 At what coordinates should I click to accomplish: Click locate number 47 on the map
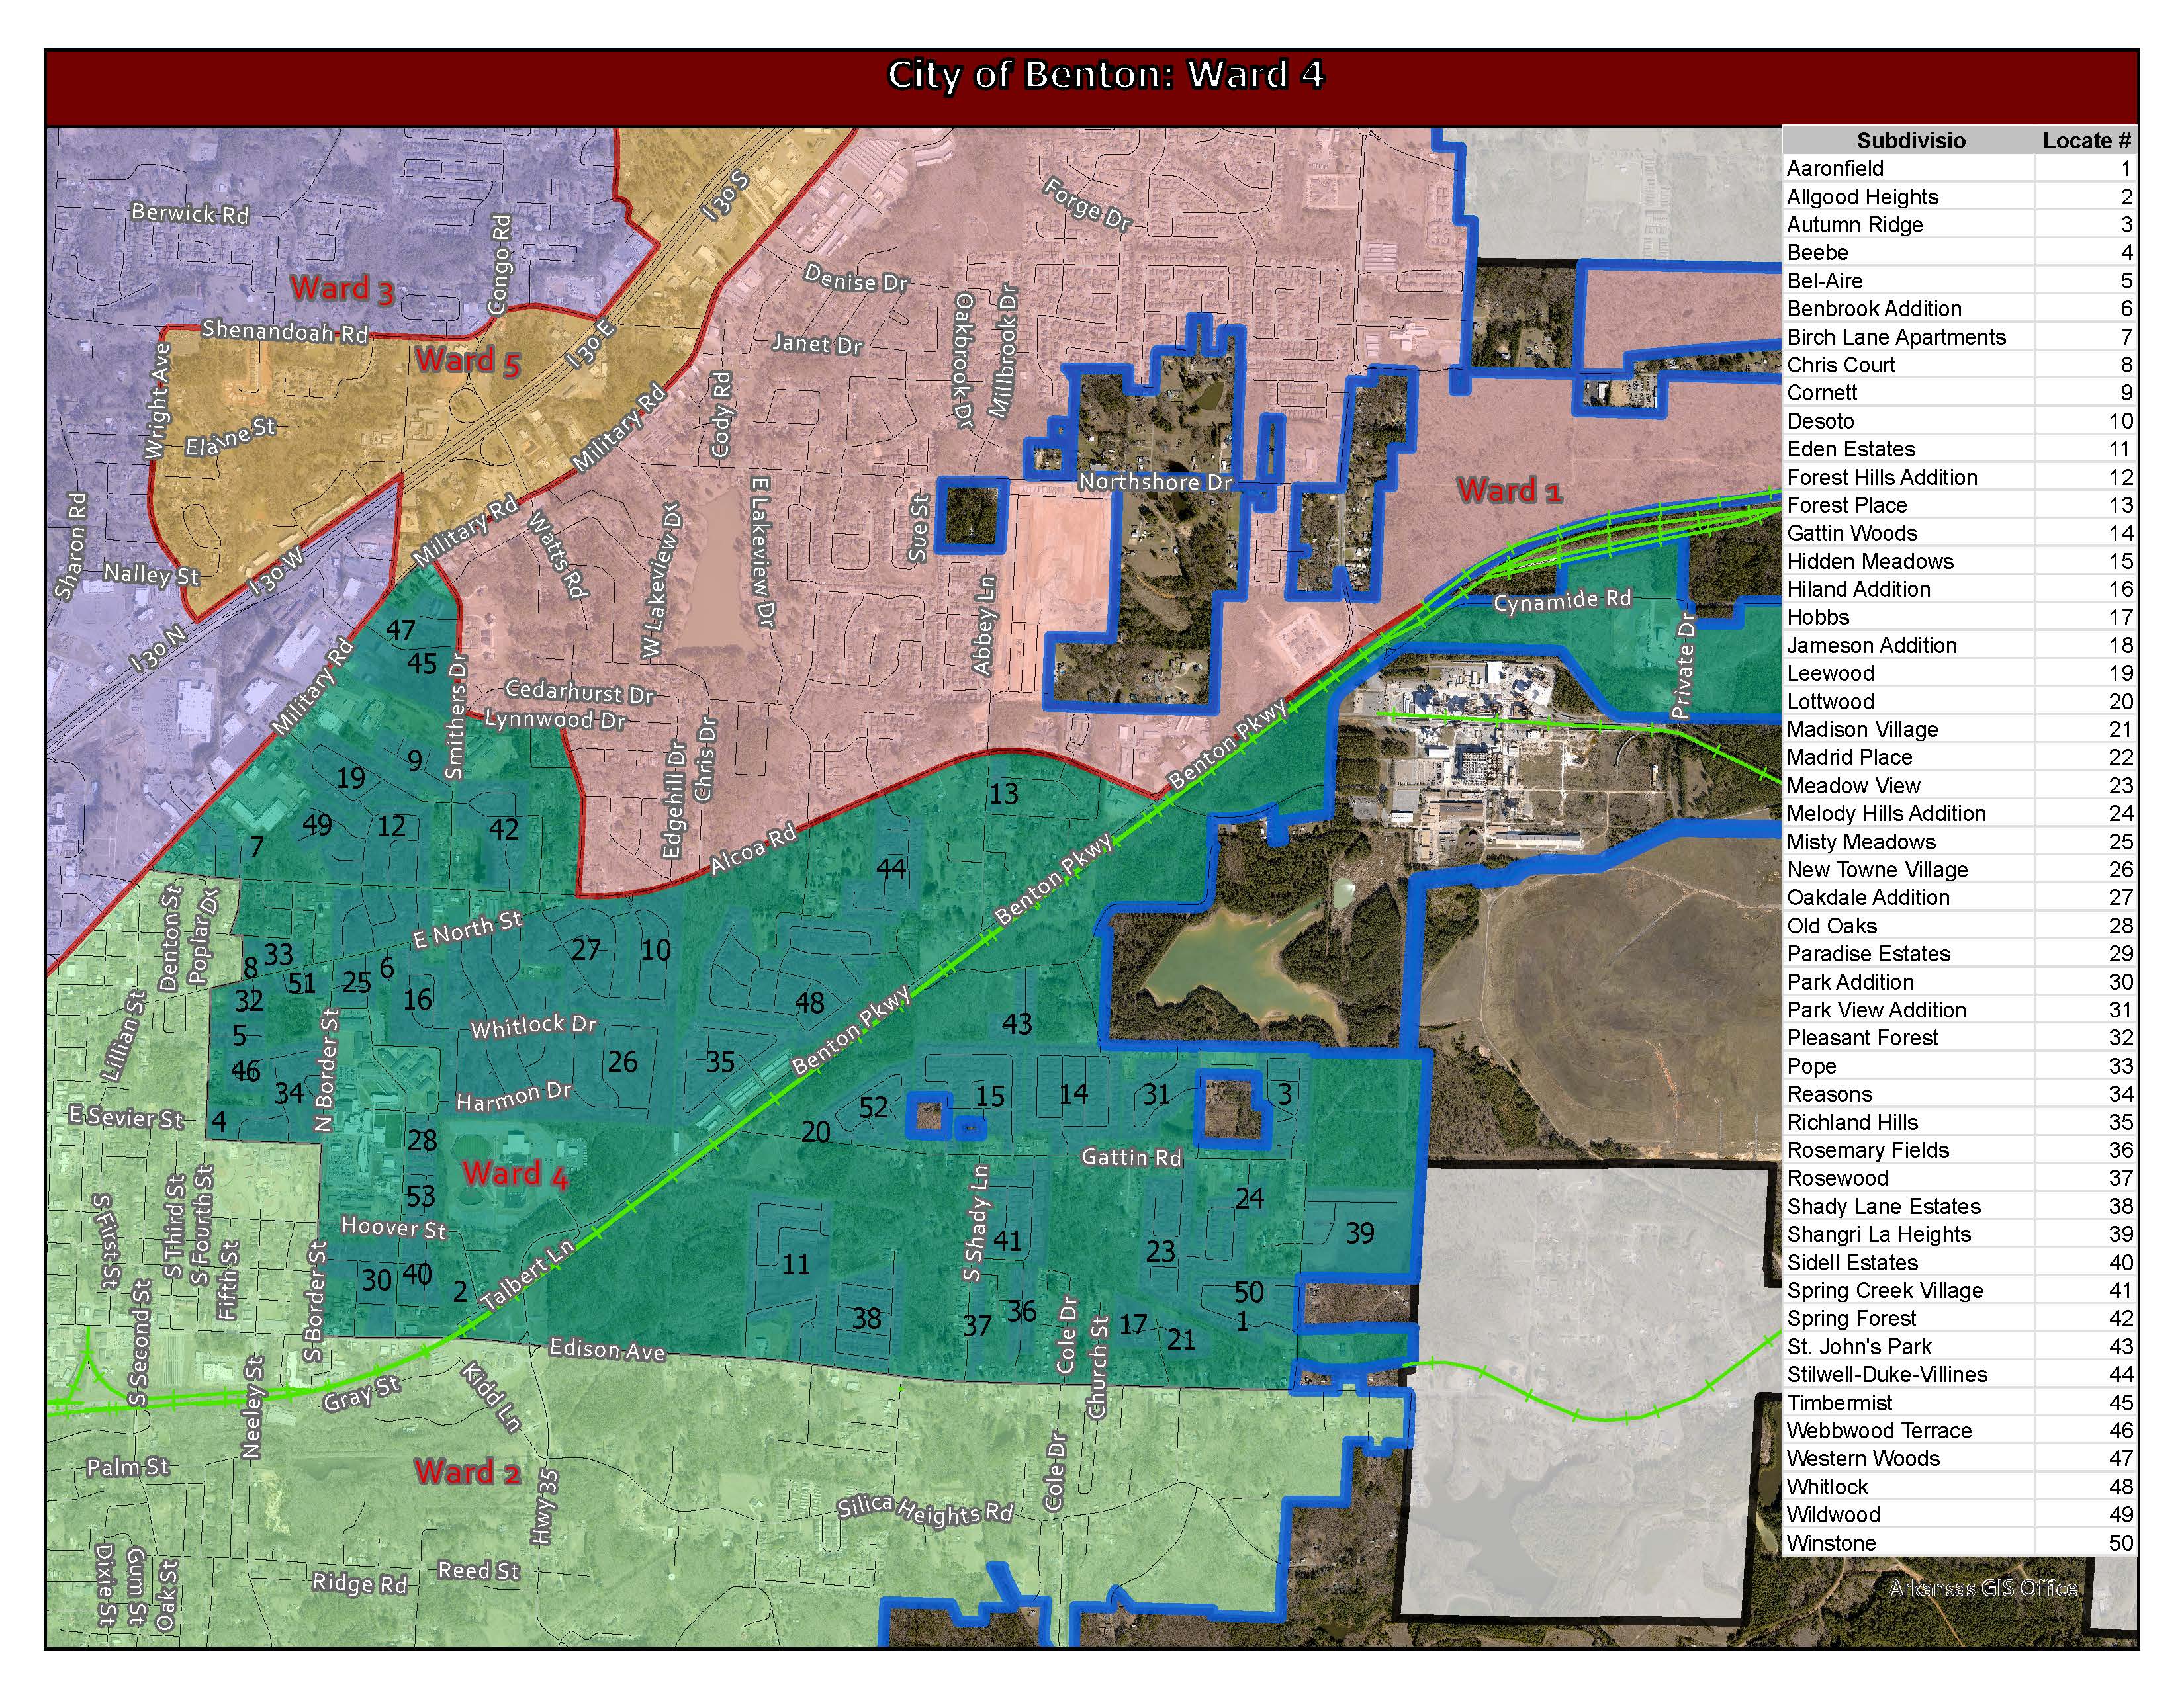point(401,630)
